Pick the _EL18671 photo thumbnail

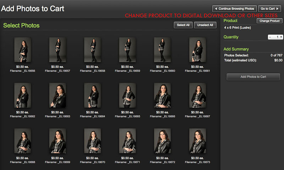tap(127, 141)
